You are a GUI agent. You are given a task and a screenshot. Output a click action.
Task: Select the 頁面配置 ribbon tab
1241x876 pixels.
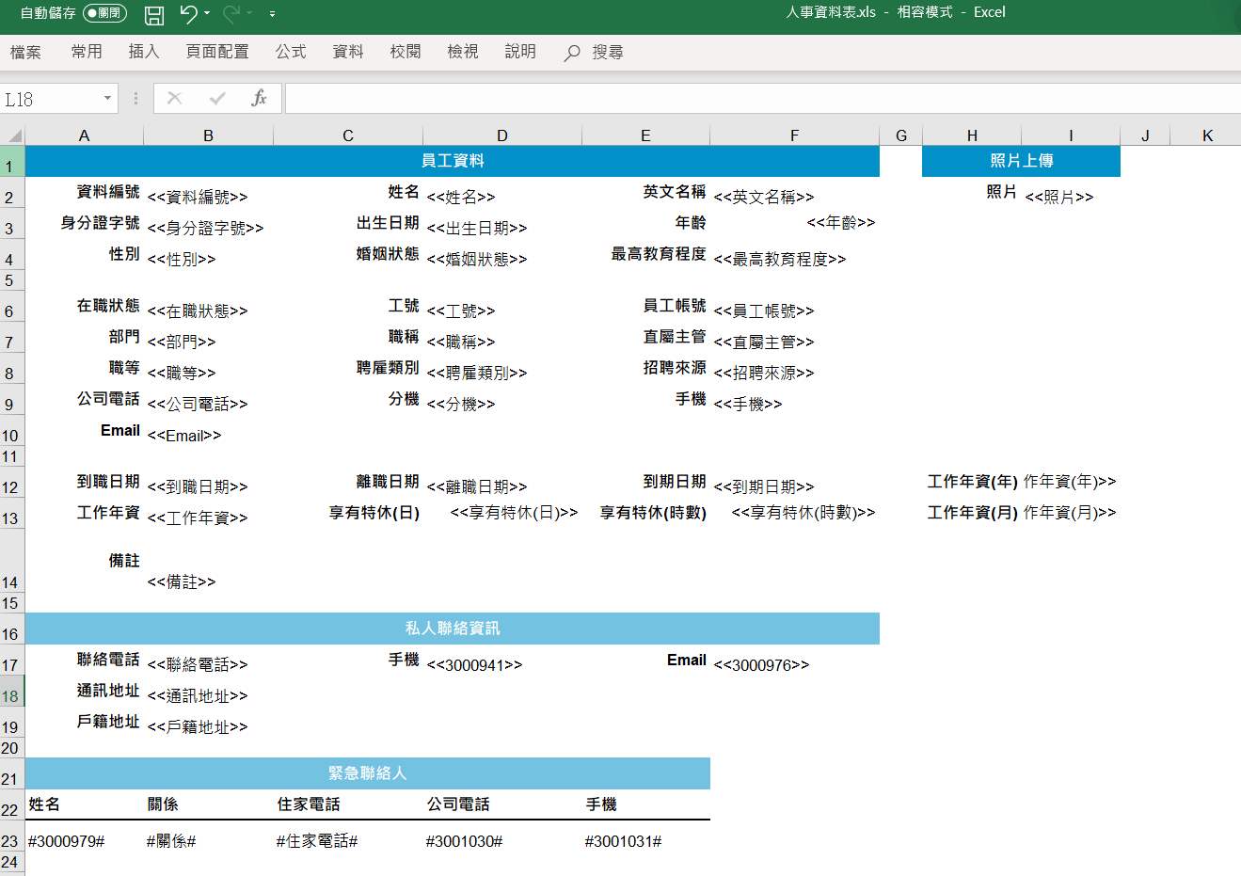tap(217, 52)
